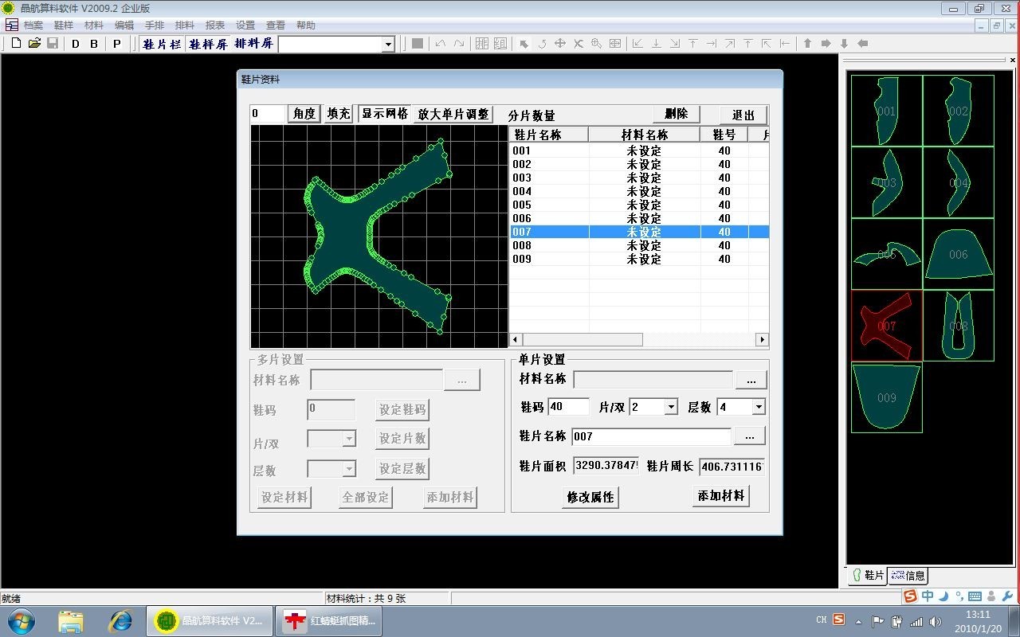Click the four-way move arrows tool
Screen dimensions: 1020x637
560,44
